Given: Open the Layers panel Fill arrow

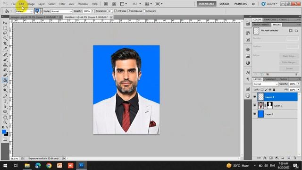Looking at the screenshot, I should pos(298,90).
